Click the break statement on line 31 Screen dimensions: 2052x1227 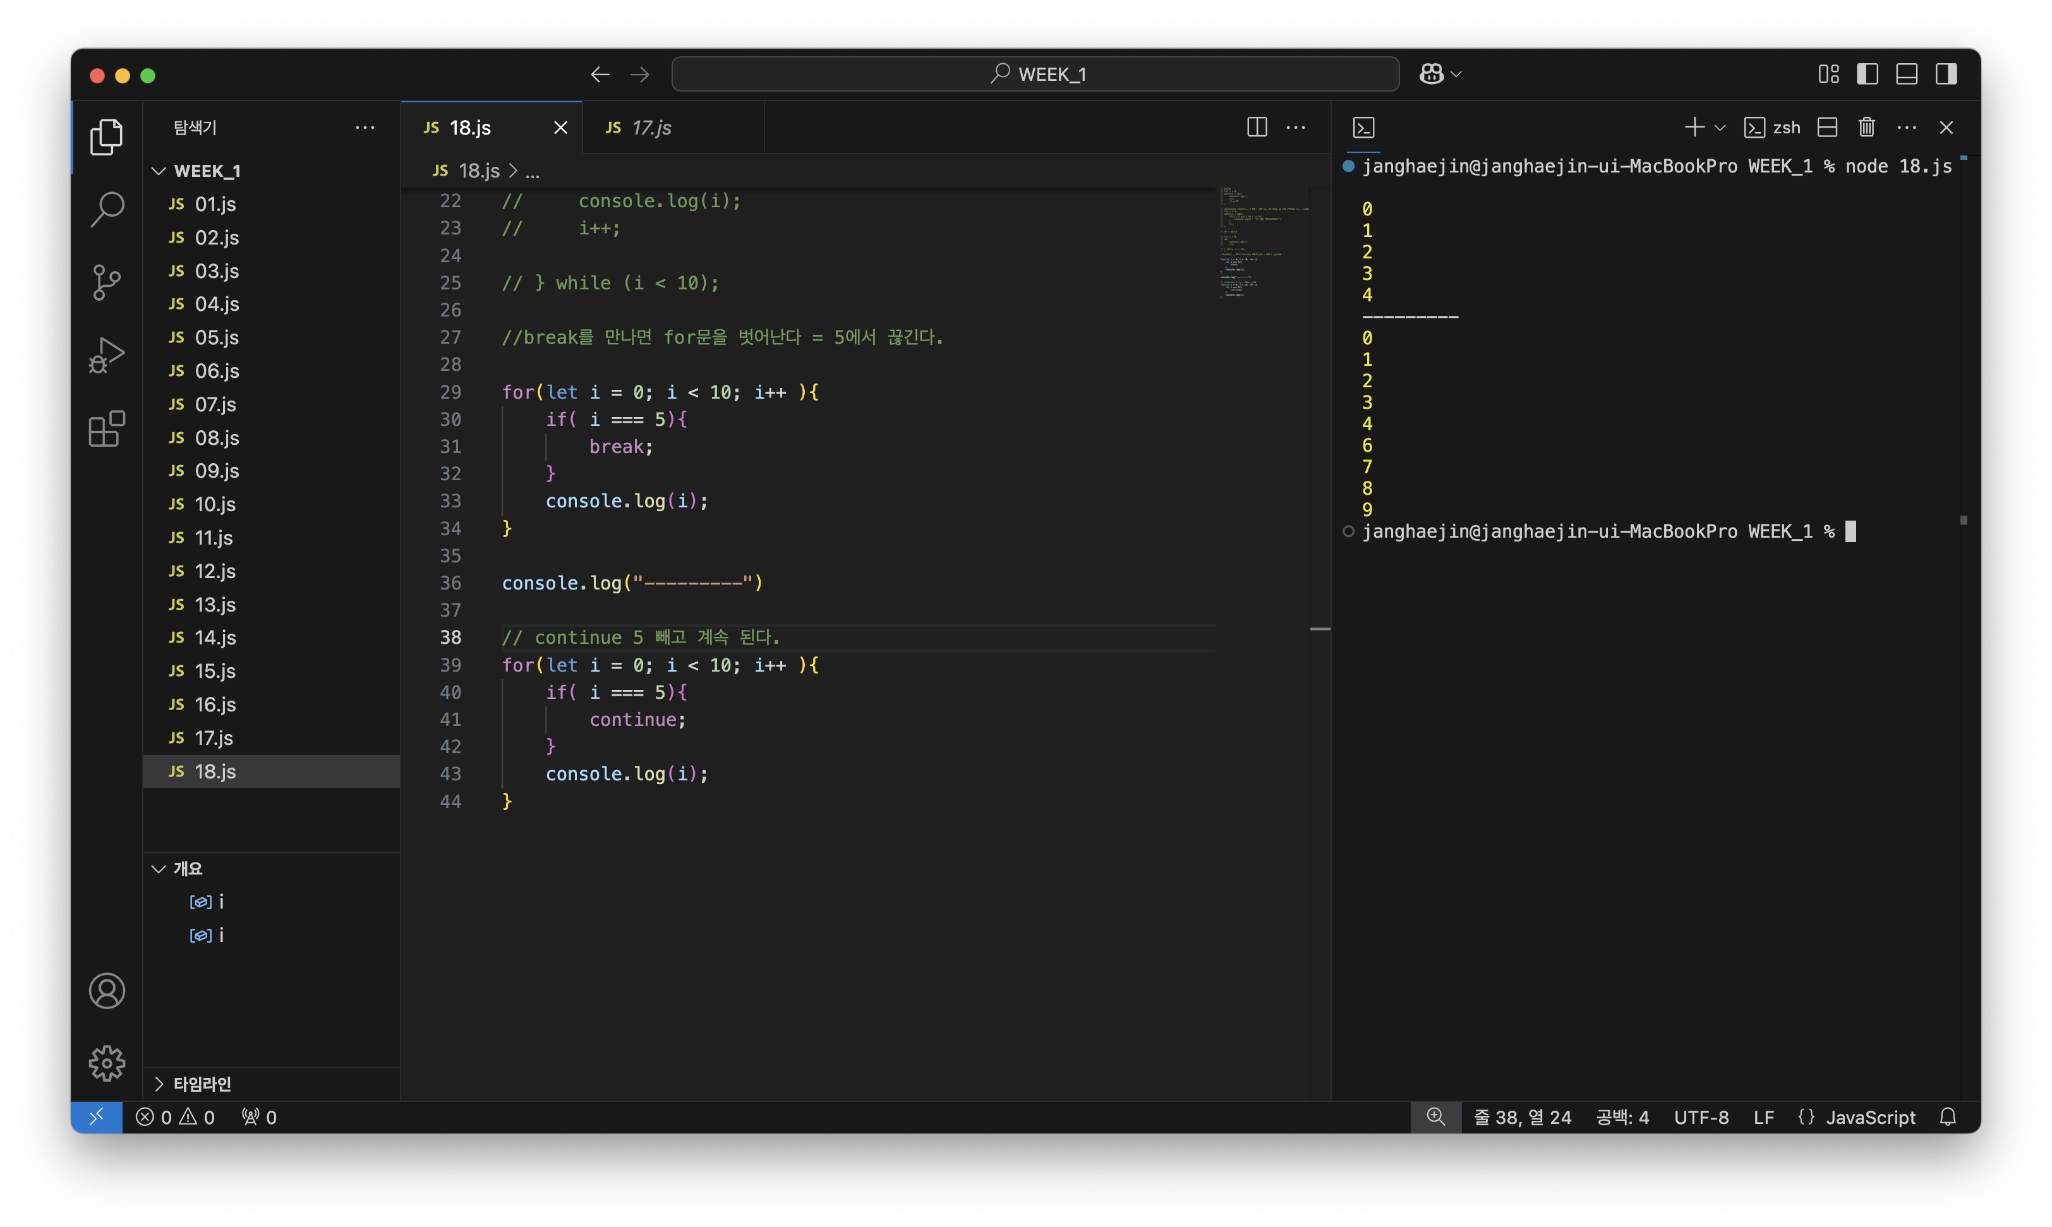click(x=621, y=447)
